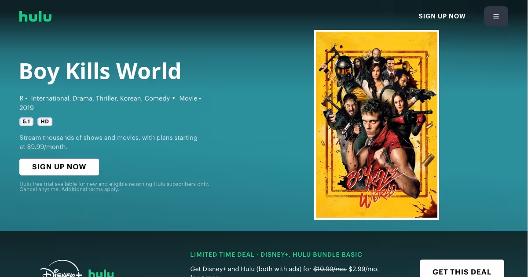Click the LIMITED TIME DEAL heading

tap(276, 255)
